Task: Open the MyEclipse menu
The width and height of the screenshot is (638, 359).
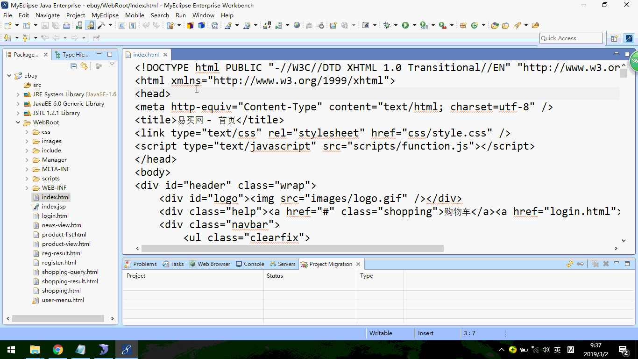Action: click(105, 15)
